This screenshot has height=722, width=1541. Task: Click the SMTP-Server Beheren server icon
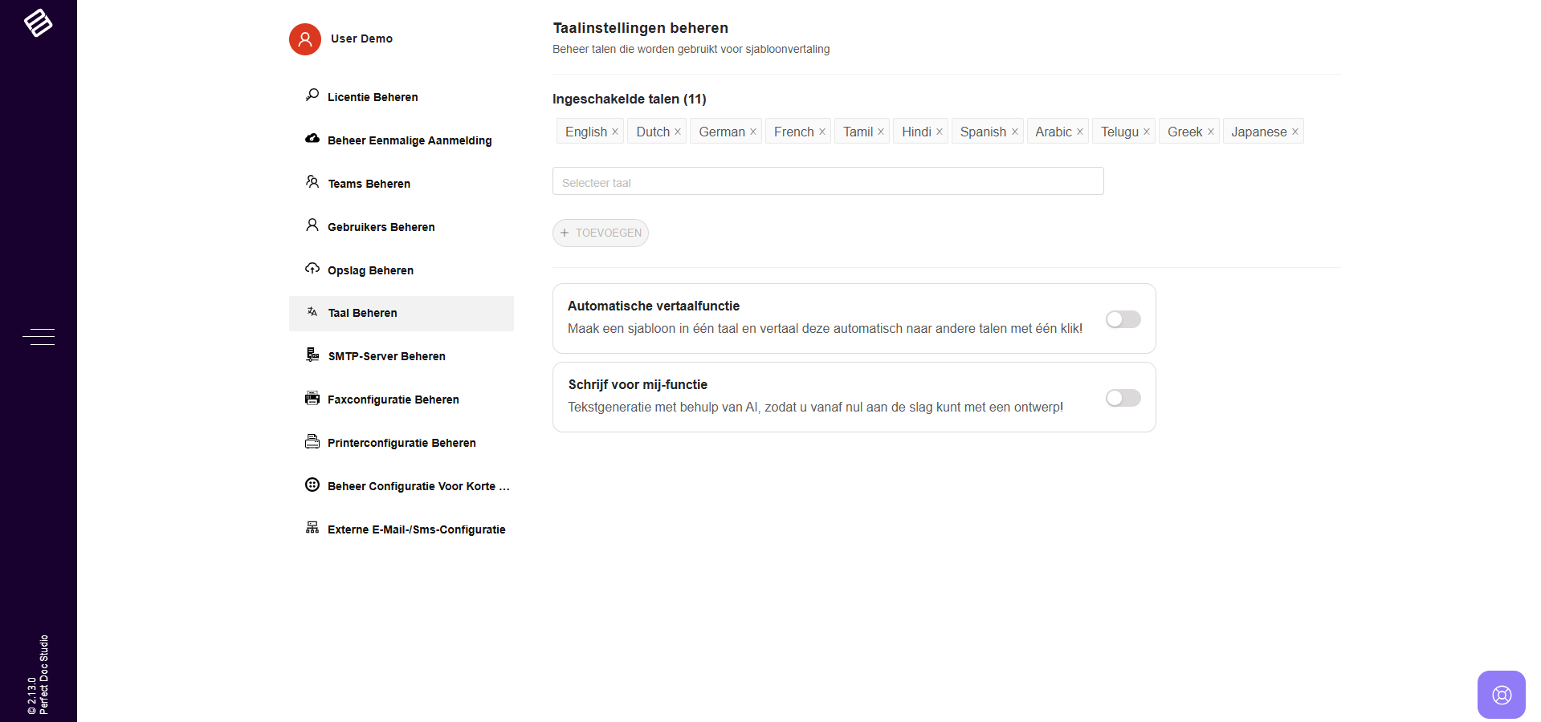tap(312, 355)
